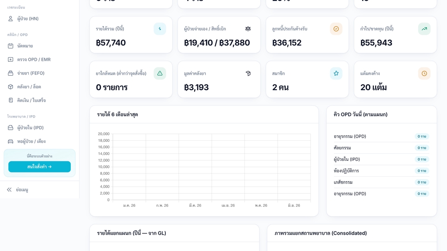Click the 0 ราย badge beside เภสัชกรรม
The height and width of the screenshot is (251, 447).
click(422, 182)
